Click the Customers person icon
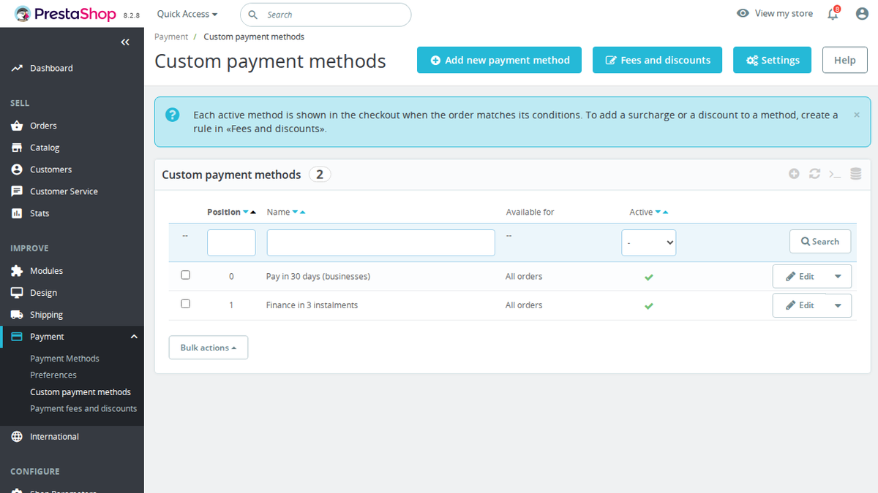Screen dimensions: 878x493 coord(17,169)
